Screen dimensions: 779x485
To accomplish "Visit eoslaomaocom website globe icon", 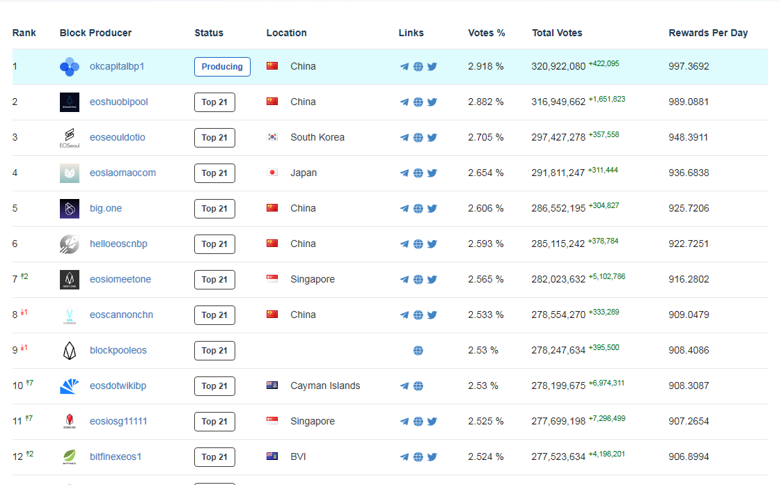I will pos(418,173).
